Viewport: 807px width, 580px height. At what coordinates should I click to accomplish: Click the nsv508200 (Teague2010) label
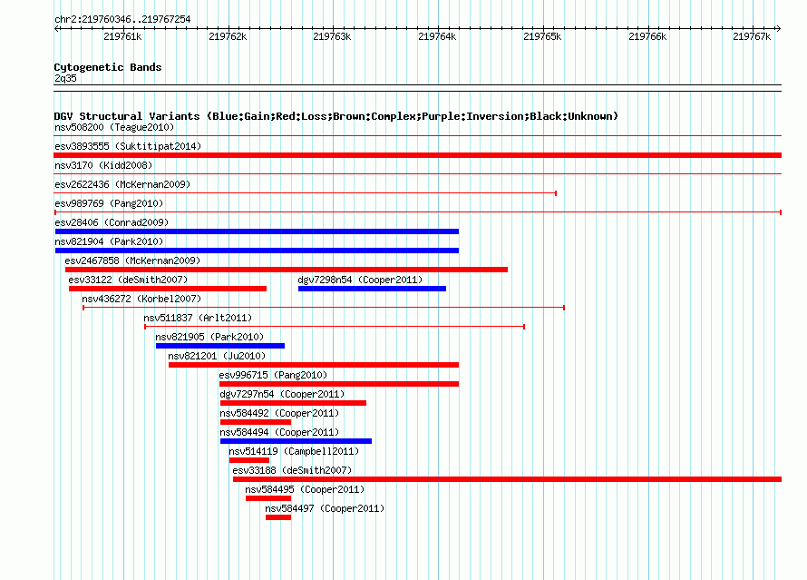tap(114, 127)
